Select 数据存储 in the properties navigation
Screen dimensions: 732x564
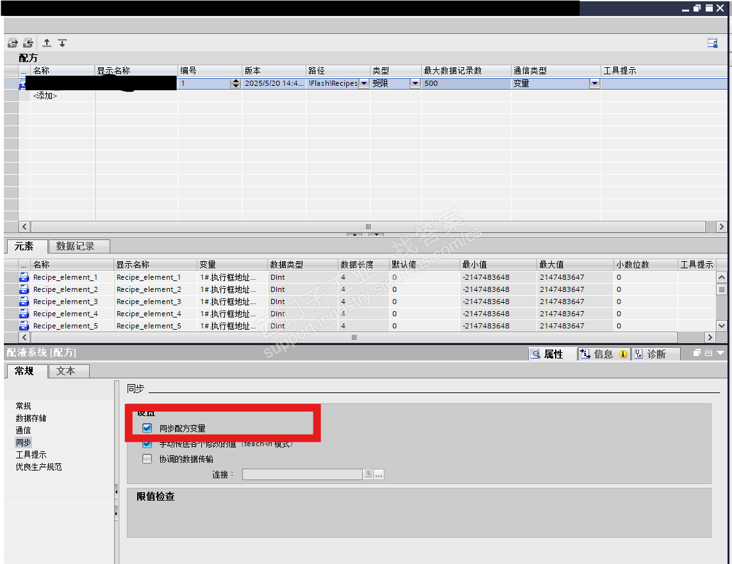click(31, 418)
